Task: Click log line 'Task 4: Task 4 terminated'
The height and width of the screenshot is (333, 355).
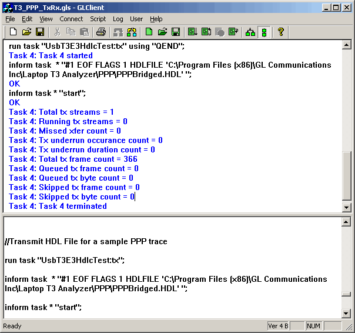Action: point(58,206)
